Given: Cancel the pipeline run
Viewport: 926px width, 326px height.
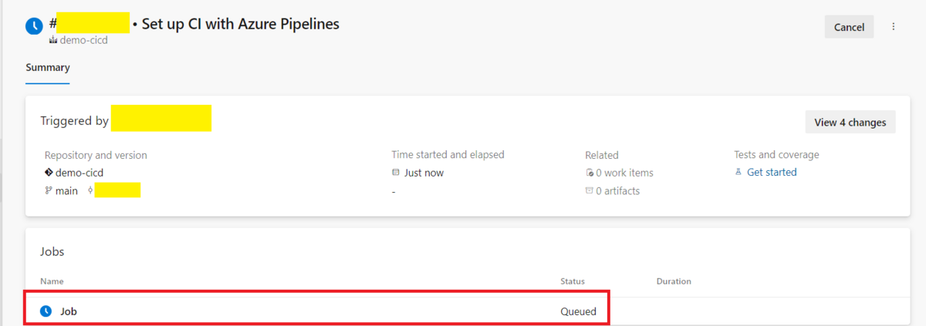Looking at the screenshot, I should pos(849,27).
